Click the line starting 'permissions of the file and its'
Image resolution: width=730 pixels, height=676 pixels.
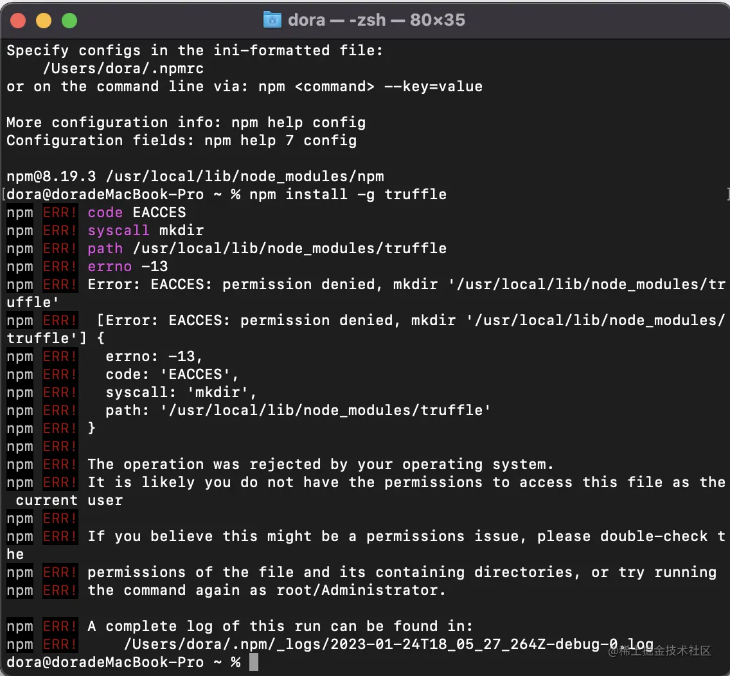point(402,572)
